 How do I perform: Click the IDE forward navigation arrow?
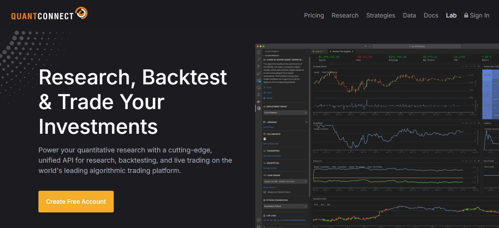coord(370,46)
